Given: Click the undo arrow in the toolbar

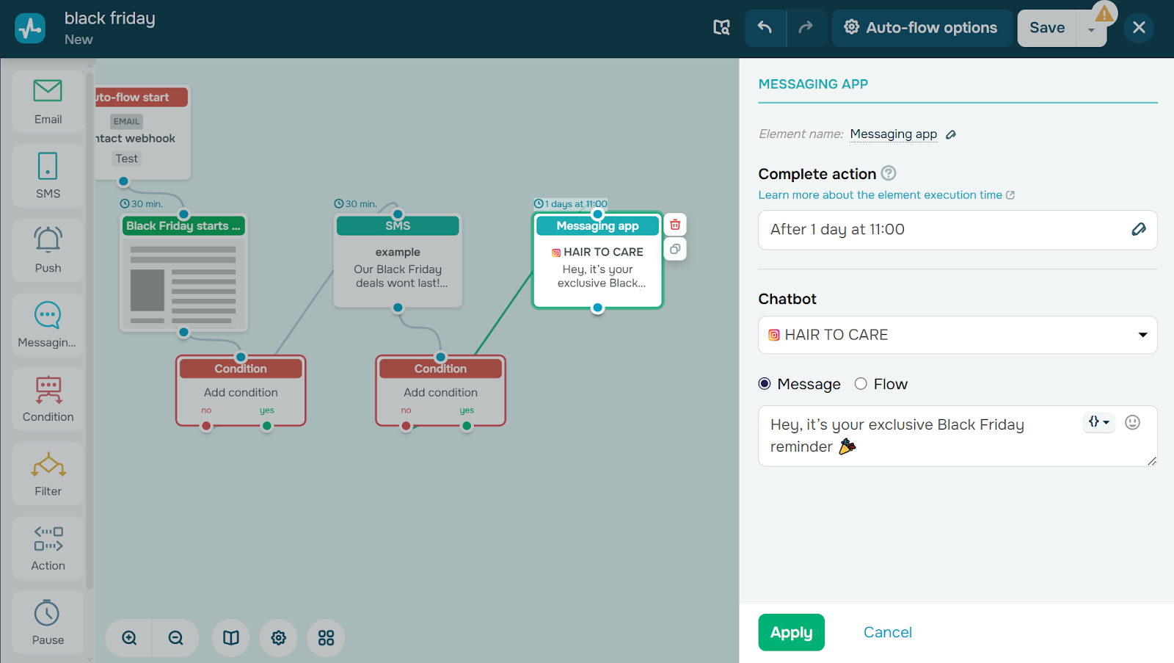Looking at the screenshot, I should (x=765, y=27).
